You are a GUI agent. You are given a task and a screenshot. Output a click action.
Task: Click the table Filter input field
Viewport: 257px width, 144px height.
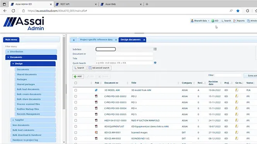(228, 75)
